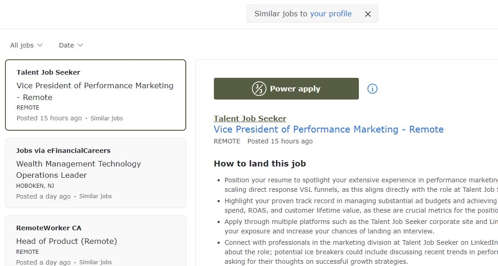Select the Head of Product (Remote) listing
This screenshot has height=266, width=498.
tap(67, 241)
